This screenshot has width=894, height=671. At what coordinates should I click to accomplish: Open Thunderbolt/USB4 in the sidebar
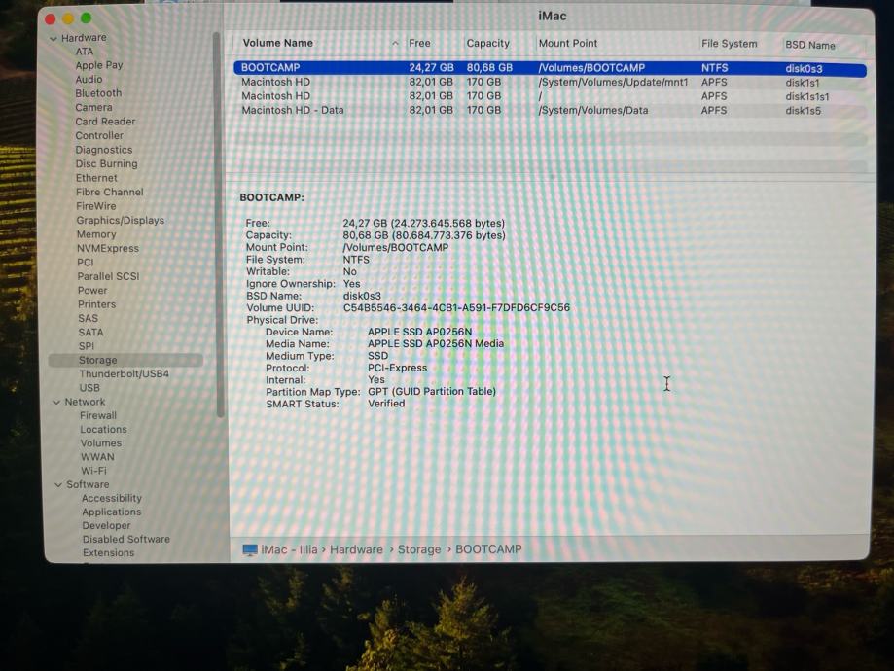coord(124,374)
